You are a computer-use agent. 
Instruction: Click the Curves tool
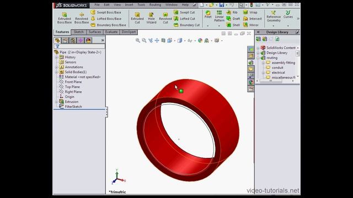click(288, 14)
